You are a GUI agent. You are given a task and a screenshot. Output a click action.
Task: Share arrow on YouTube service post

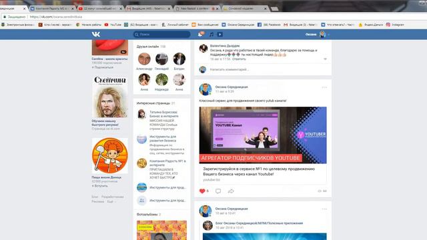point(231,191)
